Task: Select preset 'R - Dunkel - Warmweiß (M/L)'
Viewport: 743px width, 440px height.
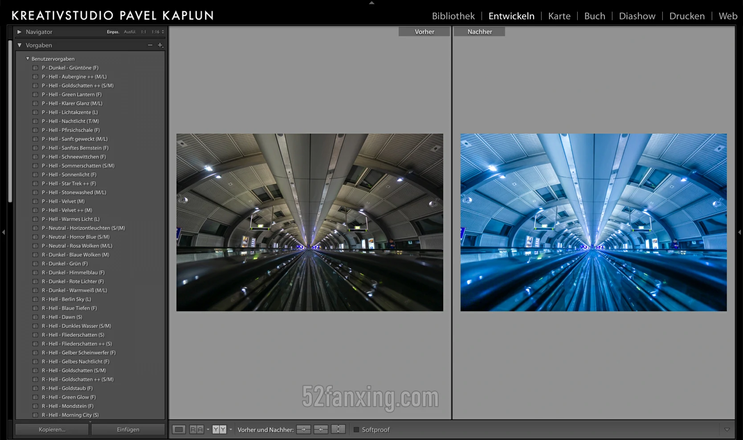Action: (74, 290)
